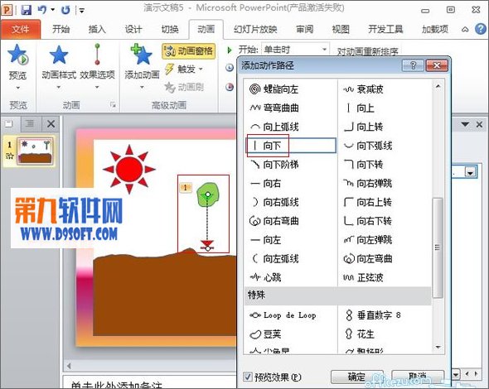This screenshot has height=389, width=489.
Task: Toggle the 动画窗格 animation pane button
Action: [x=188, y=50]
